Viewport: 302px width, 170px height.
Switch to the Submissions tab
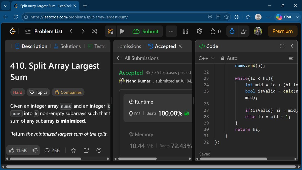tap(129, 46)
